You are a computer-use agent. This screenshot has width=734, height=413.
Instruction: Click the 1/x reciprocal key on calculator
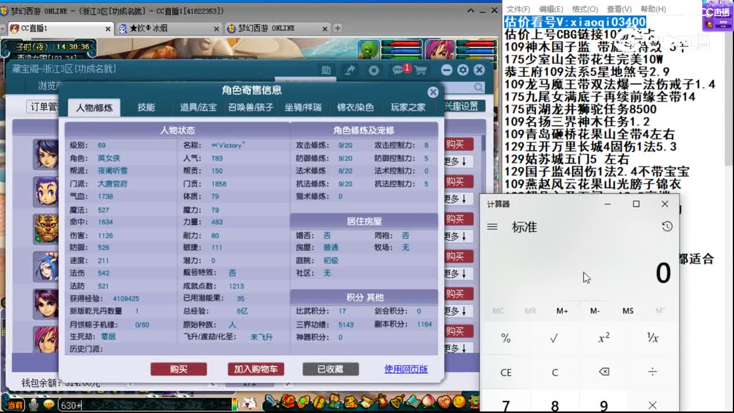[653, 338]
